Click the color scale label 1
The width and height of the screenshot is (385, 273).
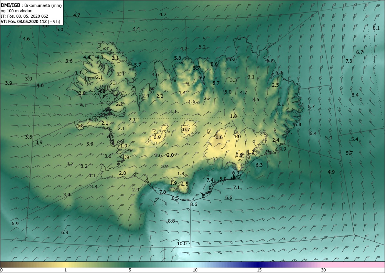click(x=65, y=270)
